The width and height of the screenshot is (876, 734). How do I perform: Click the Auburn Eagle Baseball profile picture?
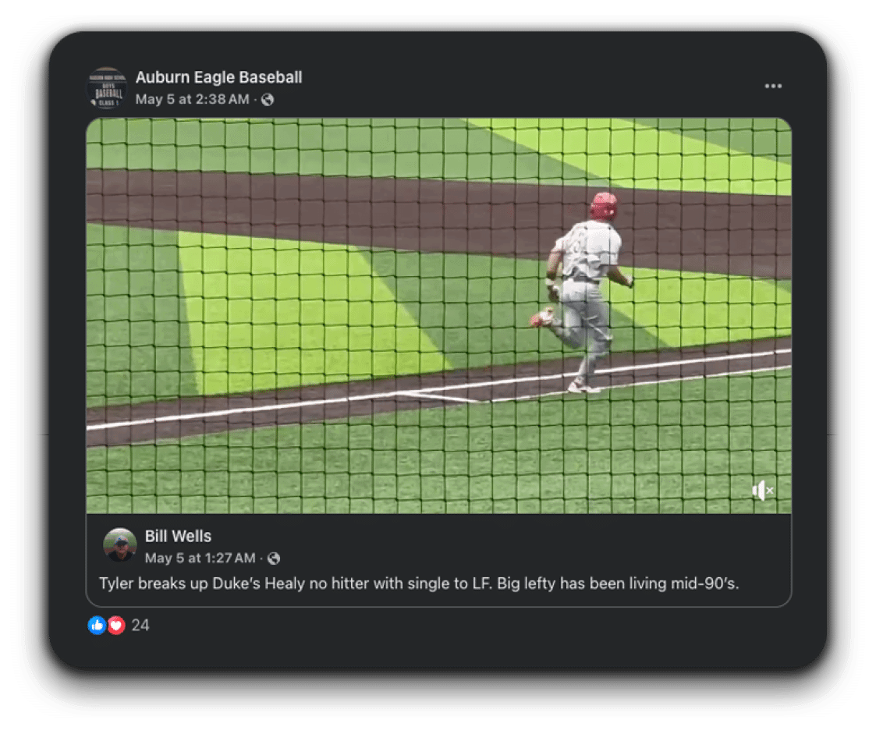coord(108,87)
